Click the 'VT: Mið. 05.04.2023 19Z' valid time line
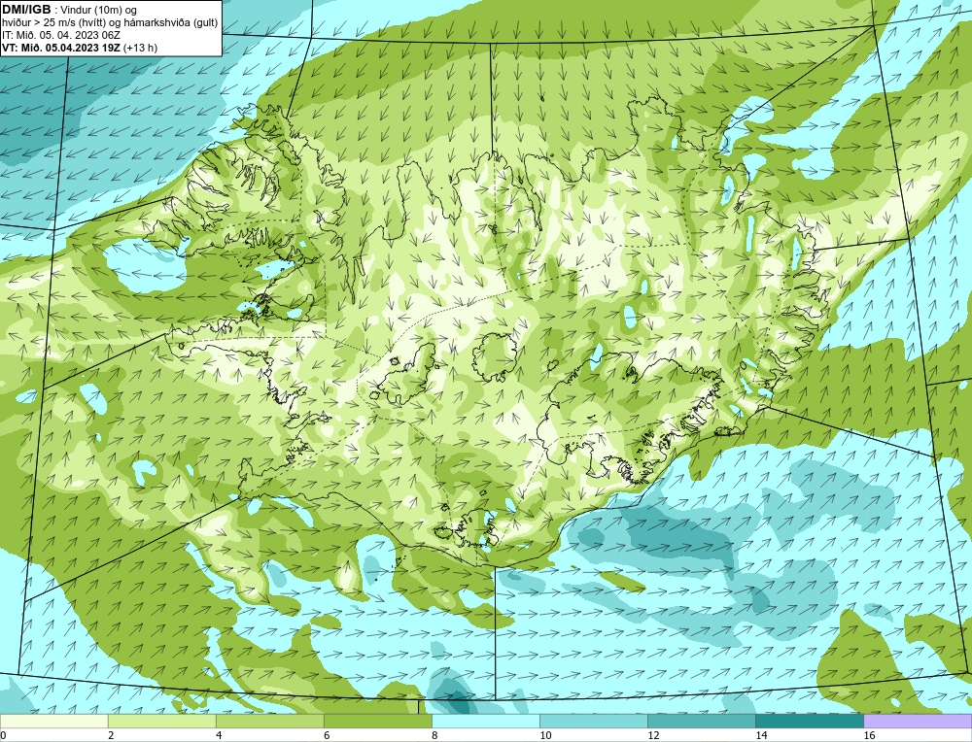The image size is (972, 742). [x=62, y=47]
